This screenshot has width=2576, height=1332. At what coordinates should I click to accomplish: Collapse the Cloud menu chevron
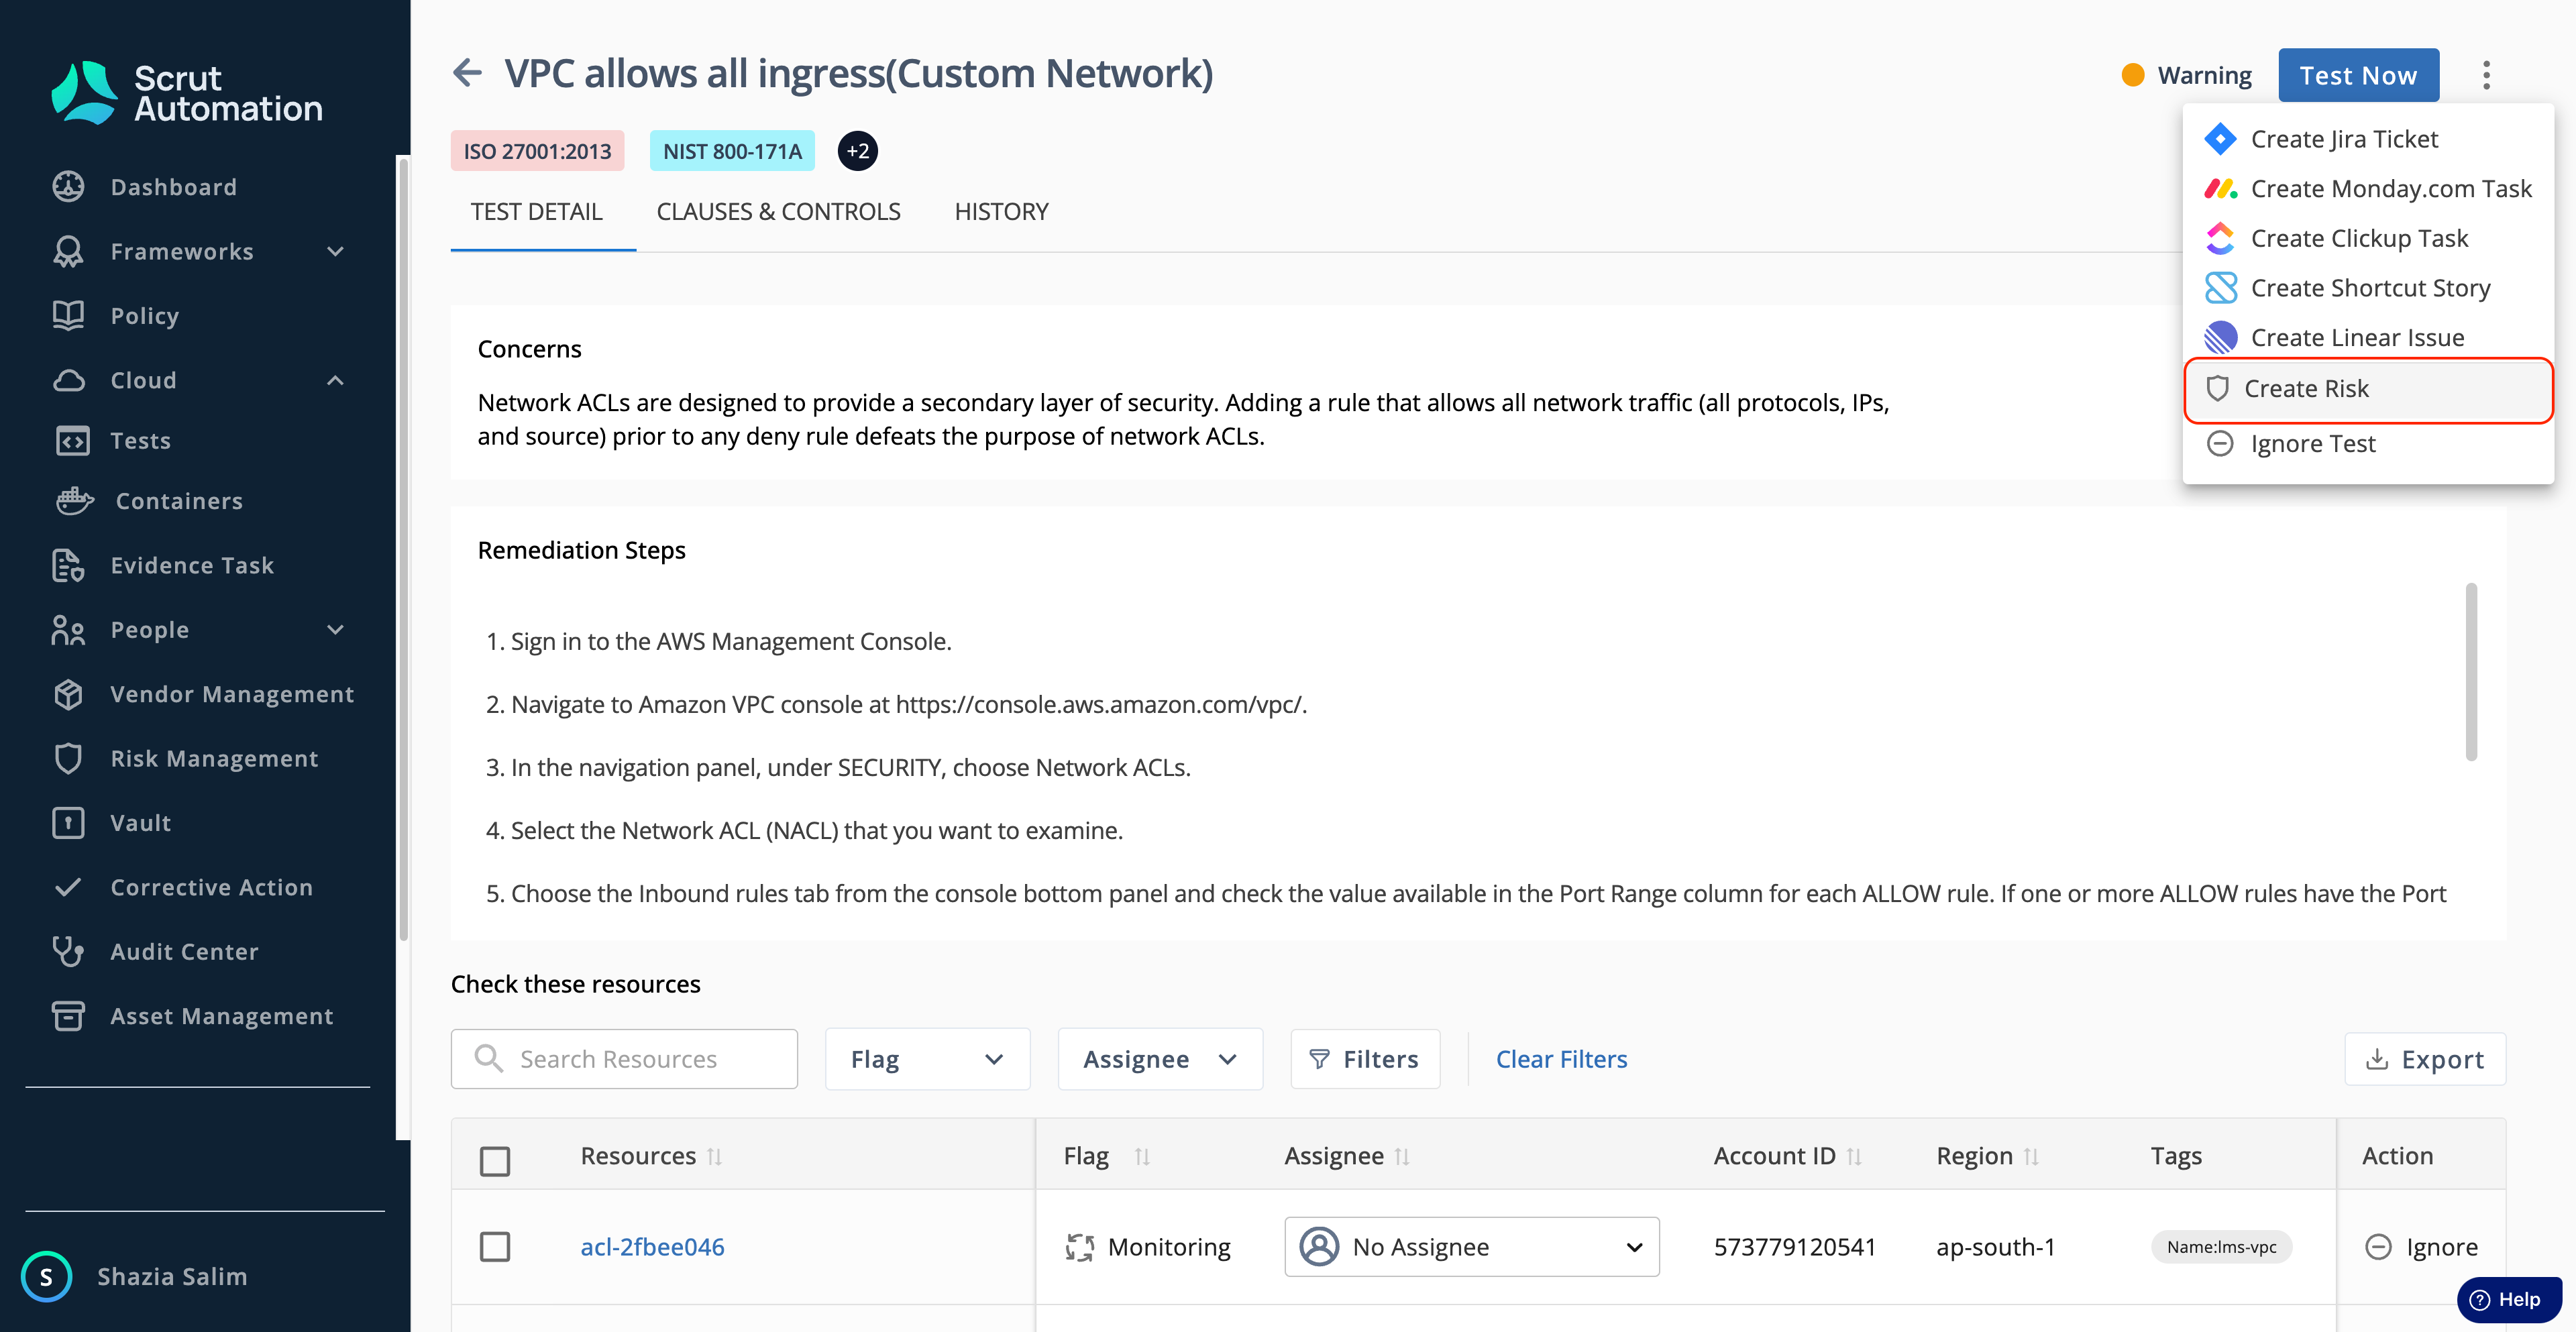(336, 381)
